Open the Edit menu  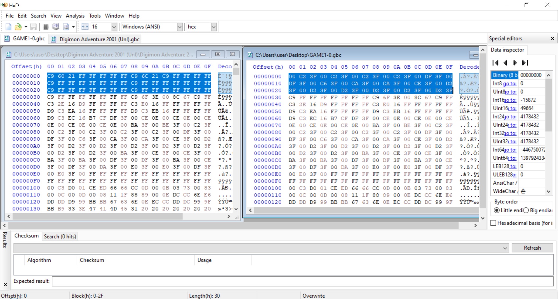(x=22, y=16)
